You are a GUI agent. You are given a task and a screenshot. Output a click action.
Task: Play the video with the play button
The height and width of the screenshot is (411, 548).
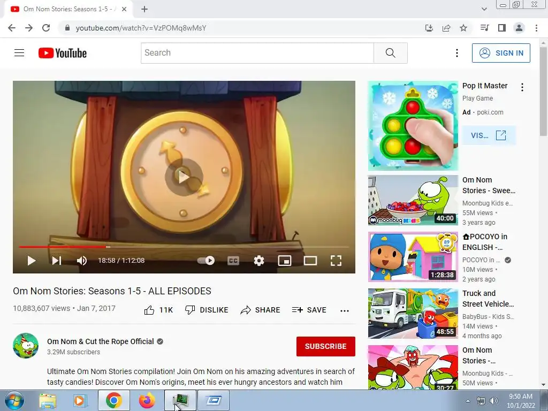pos(32,261)
